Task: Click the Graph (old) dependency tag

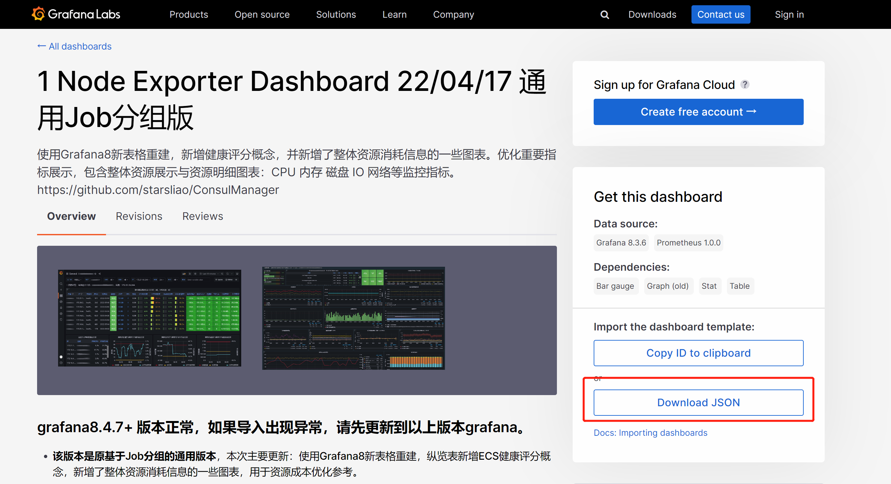Action: pyautogui.click(x=668, y=286)
